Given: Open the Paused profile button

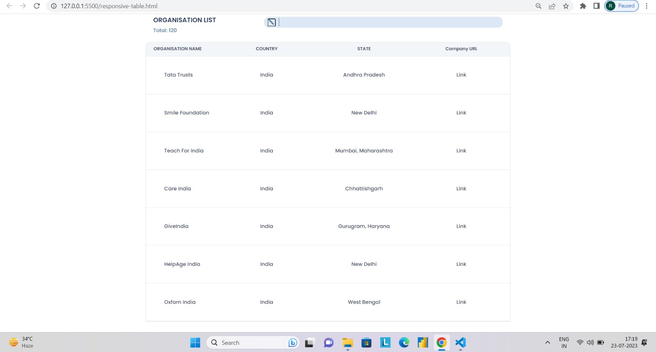Looking at the screenshot, I should 622,6.
